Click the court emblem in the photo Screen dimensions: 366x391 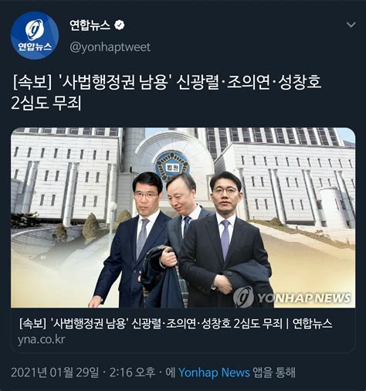(x=172, y=165)
